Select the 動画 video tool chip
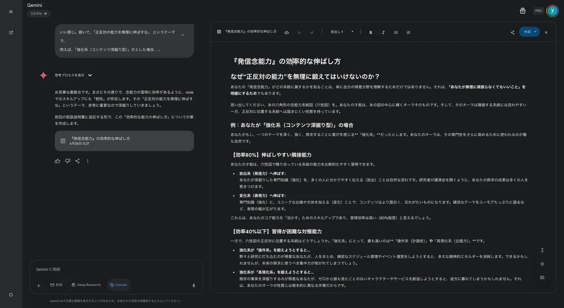Screen dimensions: 564x308 coord(56,285)
